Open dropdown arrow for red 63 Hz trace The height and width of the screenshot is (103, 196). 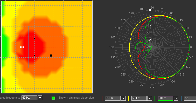123,98
